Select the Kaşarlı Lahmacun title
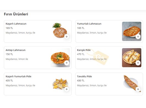 tap(16, 24)
